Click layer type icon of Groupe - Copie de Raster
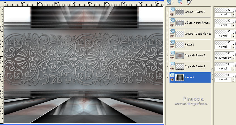 click(172, 32)
